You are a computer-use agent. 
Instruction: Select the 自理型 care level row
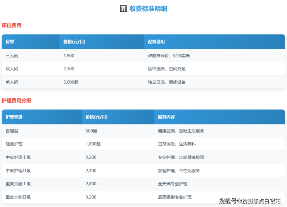(12, 131)
